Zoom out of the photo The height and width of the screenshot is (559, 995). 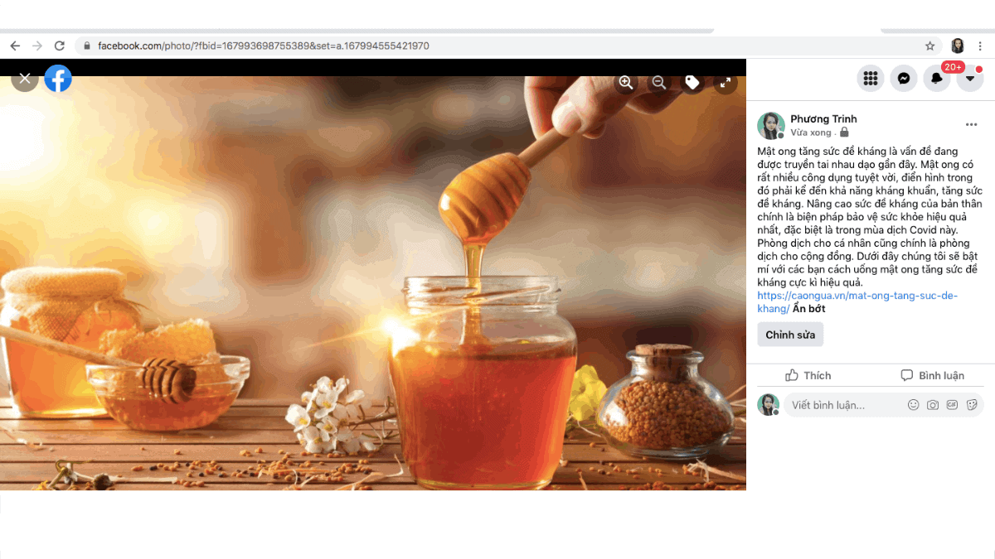[658, 82]
